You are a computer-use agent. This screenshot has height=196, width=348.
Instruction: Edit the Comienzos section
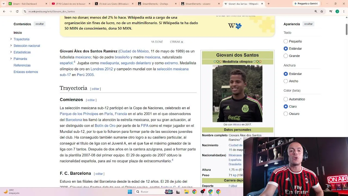point(91,100)
